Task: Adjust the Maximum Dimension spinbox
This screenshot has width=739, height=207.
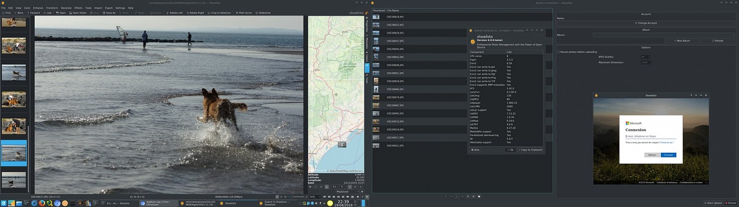Action: coord(645,62)
